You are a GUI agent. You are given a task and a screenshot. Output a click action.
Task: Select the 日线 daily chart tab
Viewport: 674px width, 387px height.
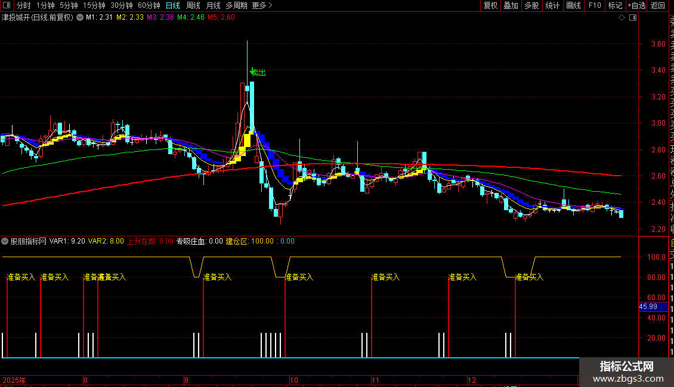click(173, 5)
